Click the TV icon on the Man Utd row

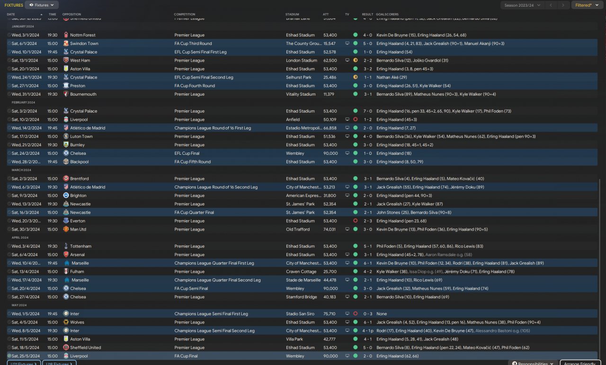pos(347,230)
